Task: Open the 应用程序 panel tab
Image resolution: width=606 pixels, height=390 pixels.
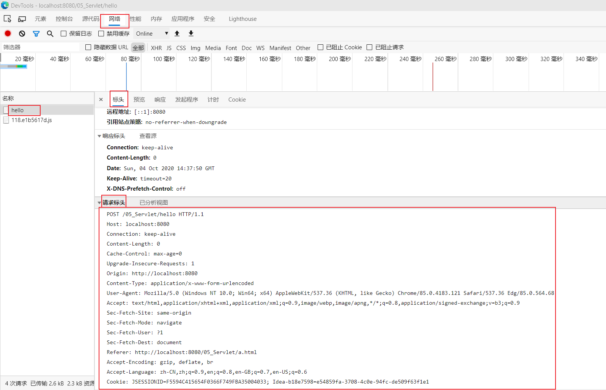Action: 183,19
